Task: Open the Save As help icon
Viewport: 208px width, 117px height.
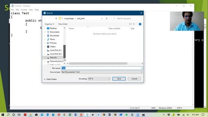Action: click(x=140, y=24)
